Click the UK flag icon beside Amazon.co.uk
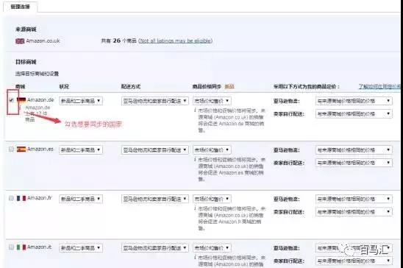Screen dimensions: 403x268 [x=20, y=41]
